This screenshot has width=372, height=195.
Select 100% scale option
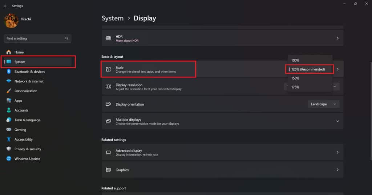click(295, 60)
